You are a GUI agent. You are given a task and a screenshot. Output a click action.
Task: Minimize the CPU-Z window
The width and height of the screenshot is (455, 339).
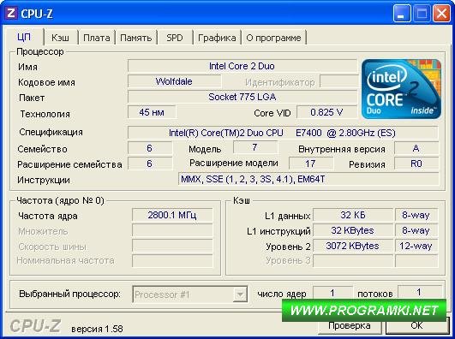[x=401, y=13]
